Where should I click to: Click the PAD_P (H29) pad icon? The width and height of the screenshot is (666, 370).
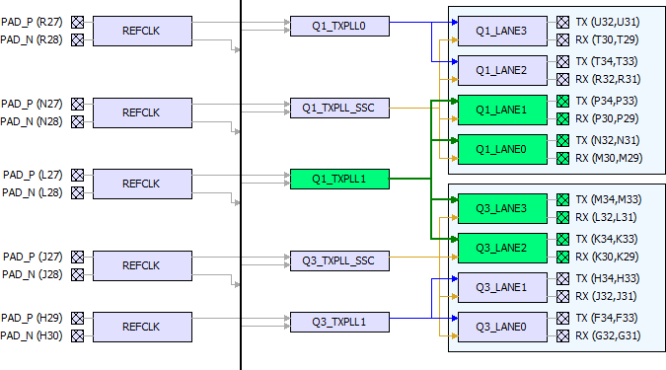click(x=77, y=318)
